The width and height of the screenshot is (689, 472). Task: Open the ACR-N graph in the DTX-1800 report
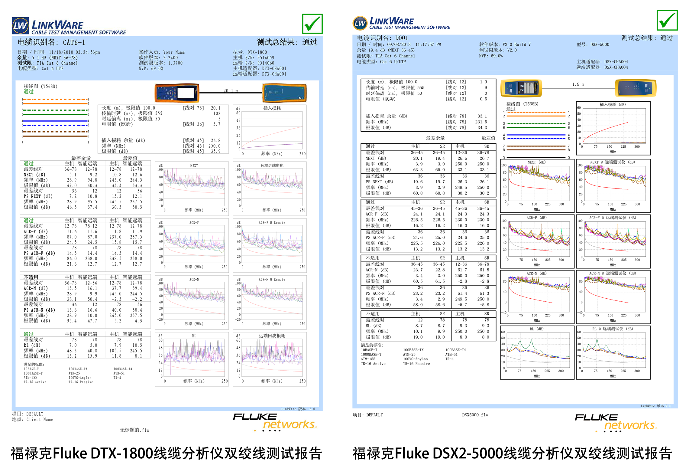[x=192, y=302]
